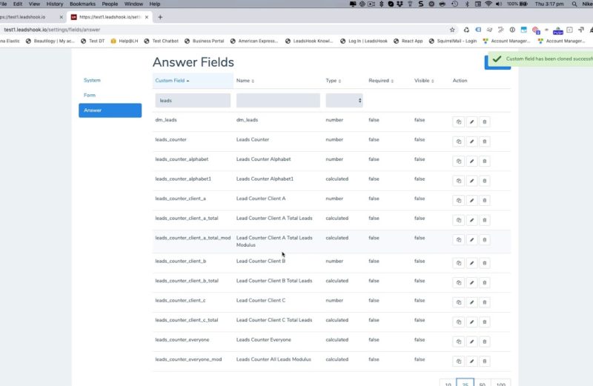Open the People menu
The image size is (593, 386).
click(x=110, y=4)
